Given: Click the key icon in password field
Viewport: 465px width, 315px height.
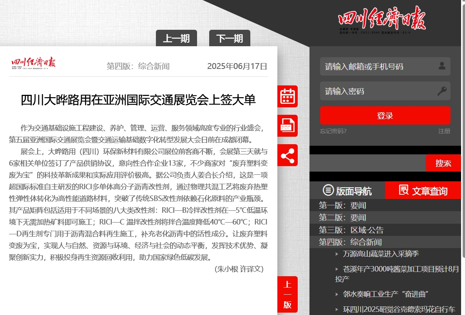Looking at the screenshot, I should click(x=442, y=91).
